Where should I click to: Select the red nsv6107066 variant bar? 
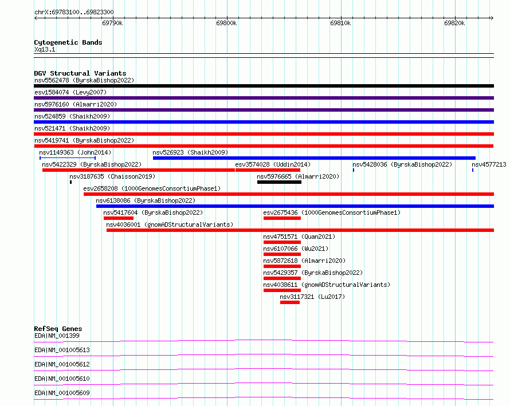(x=283, y=254)
